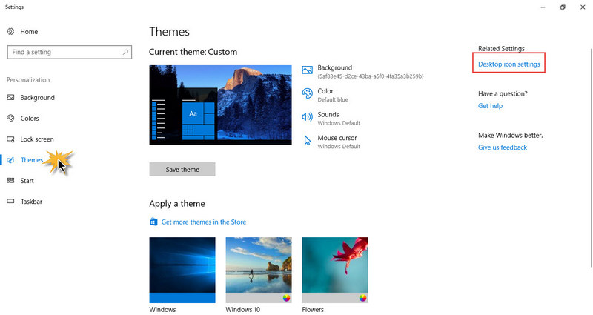Image resolution: width=593 pixels, height=315 pixels.
Task: Open Lock screen settings page
Action: tap(37, 139)
